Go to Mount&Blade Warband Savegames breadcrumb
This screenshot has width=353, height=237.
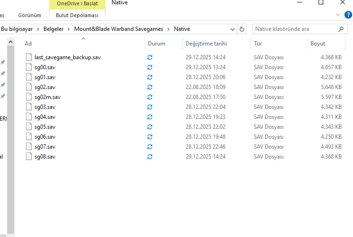[119, 29]
